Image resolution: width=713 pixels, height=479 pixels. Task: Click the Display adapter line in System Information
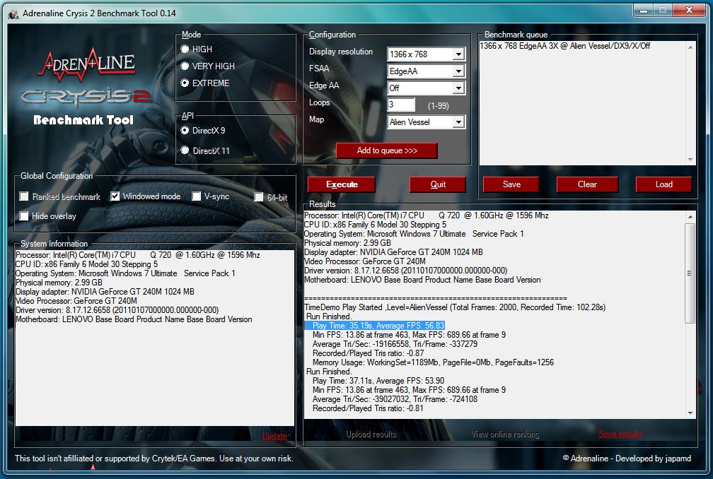[105, 292]
